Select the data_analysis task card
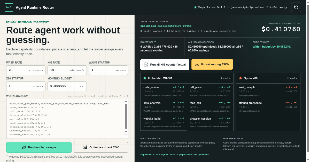 tap(164, 107)
